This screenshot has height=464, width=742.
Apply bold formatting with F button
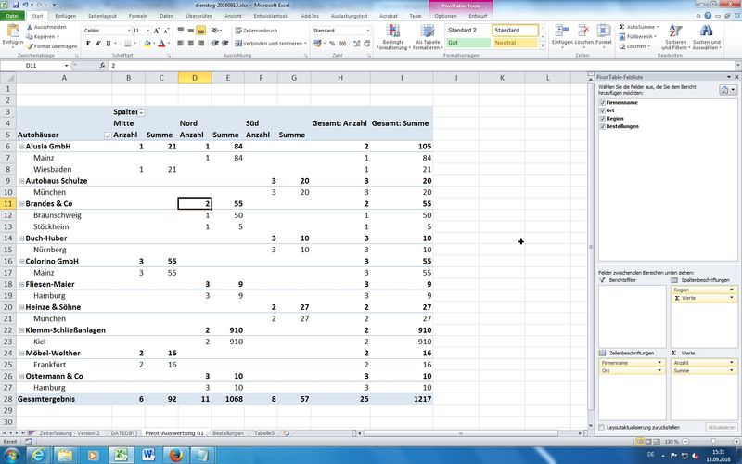coord(88,43)
